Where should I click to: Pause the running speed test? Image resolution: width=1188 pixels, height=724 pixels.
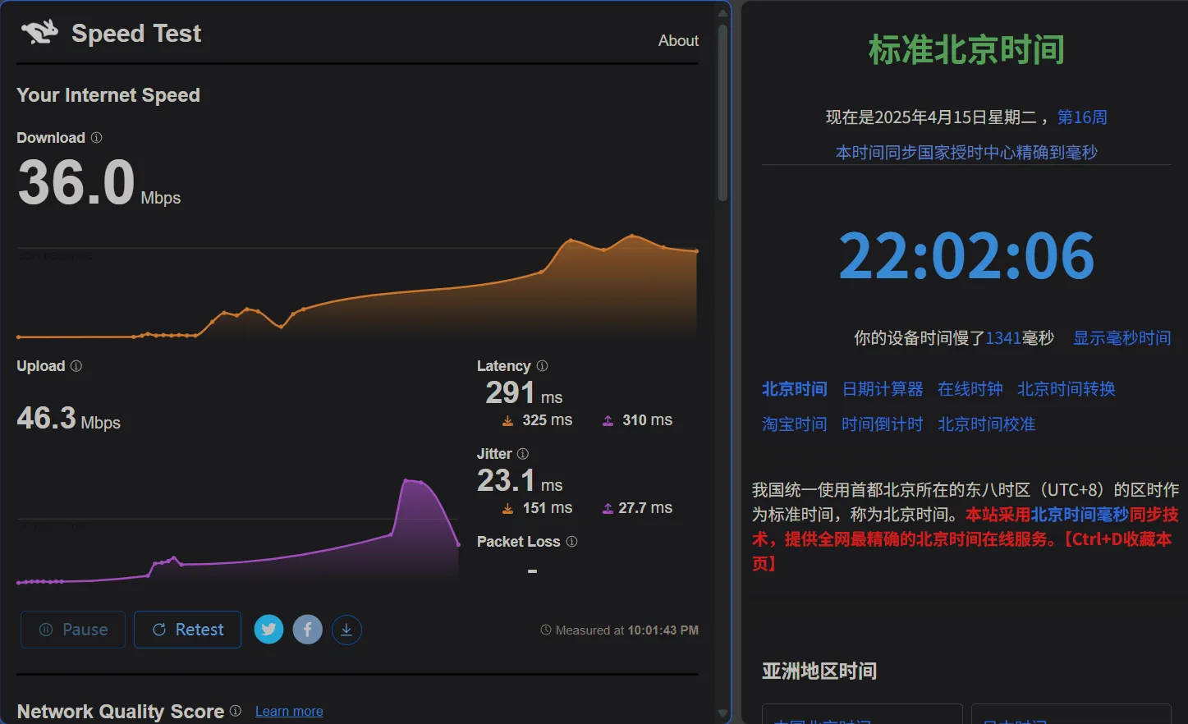point(73,630)
